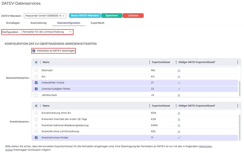Click warning icon in Kur row
244x153 pixels.
[179, 76]
